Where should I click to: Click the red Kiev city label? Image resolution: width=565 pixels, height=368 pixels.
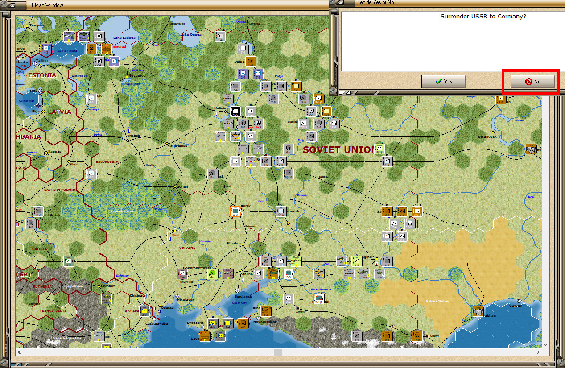(x=175, y=235)
